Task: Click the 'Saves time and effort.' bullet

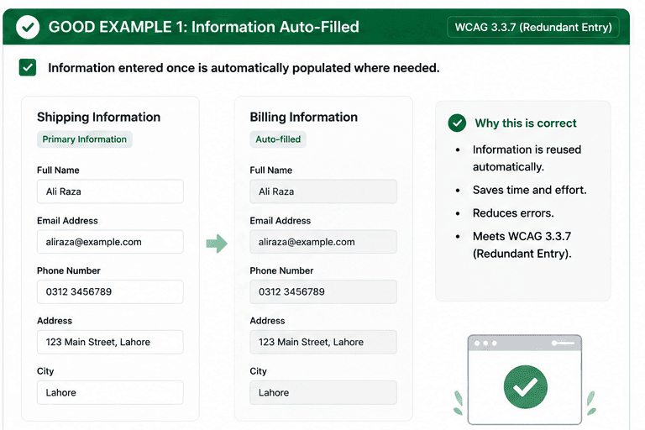Action: tap(529, 190)
